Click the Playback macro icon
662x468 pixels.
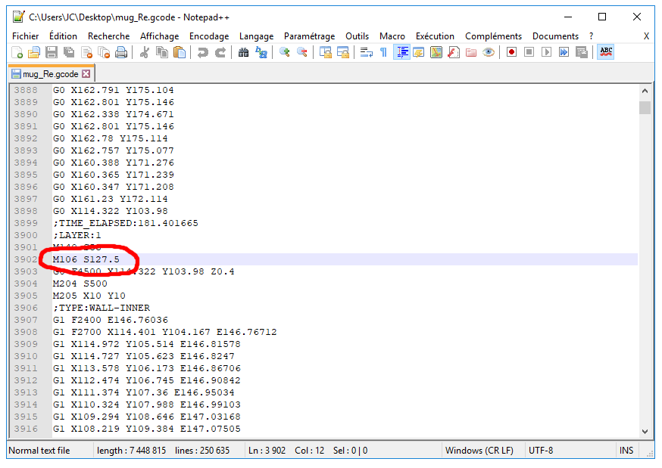coord(547,52)
